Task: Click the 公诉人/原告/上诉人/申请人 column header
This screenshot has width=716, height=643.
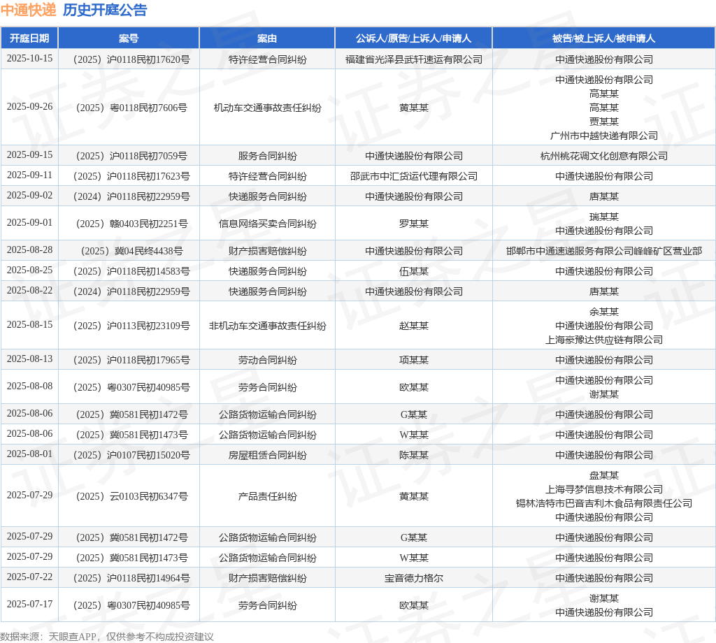Action: point(413,38)
